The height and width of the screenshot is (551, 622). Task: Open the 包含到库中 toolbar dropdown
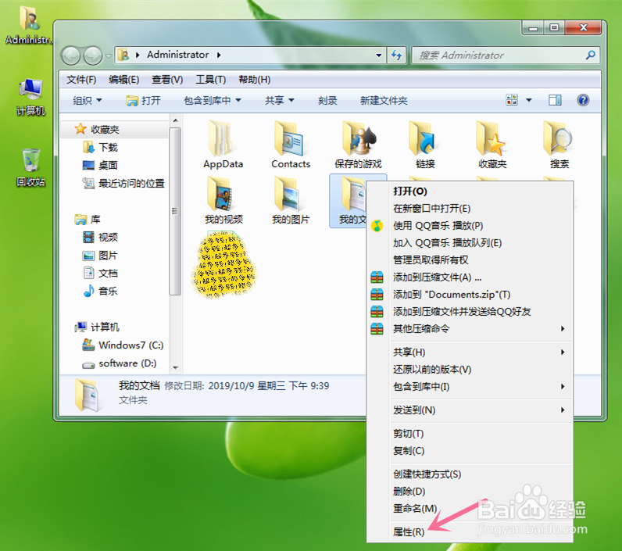213,100
